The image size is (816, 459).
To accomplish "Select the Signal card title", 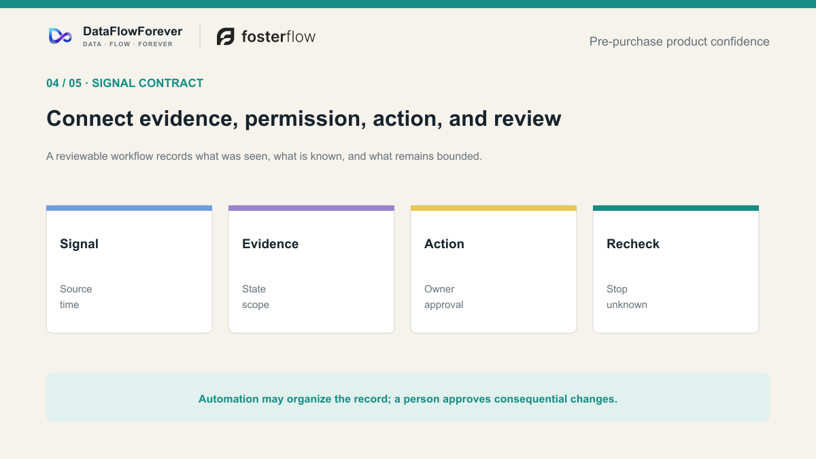I will pyautogui.click(x=79, y=244).
